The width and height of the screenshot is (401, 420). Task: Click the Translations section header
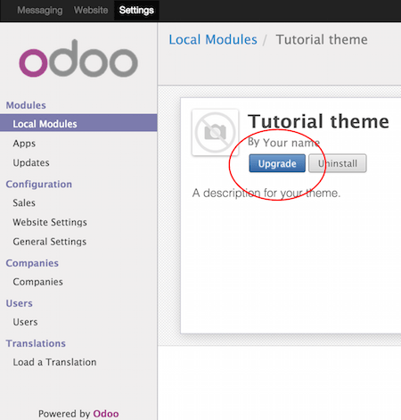[36, 343]
